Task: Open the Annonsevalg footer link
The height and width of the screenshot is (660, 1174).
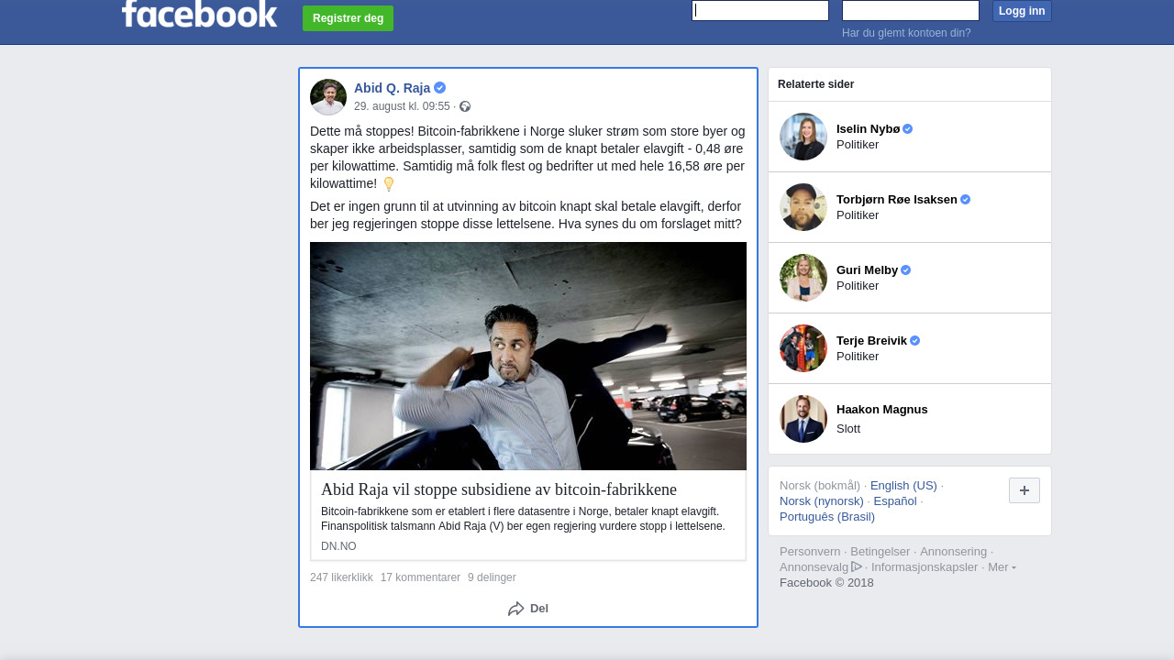Action: pos(814,567)
